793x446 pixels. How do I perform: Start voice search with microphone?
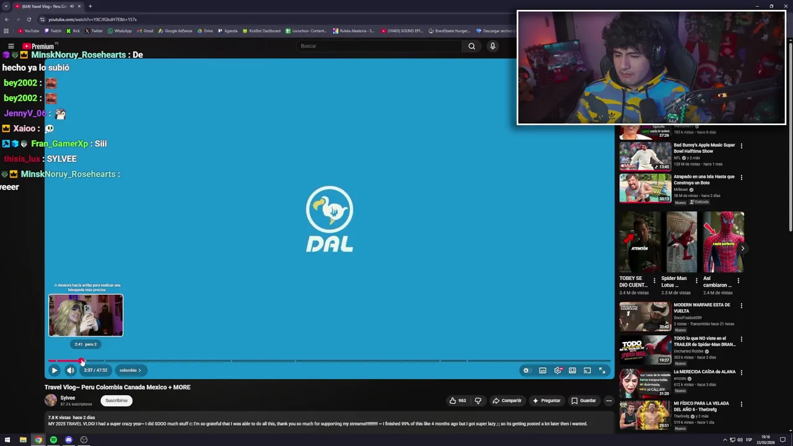click(493, 46)
